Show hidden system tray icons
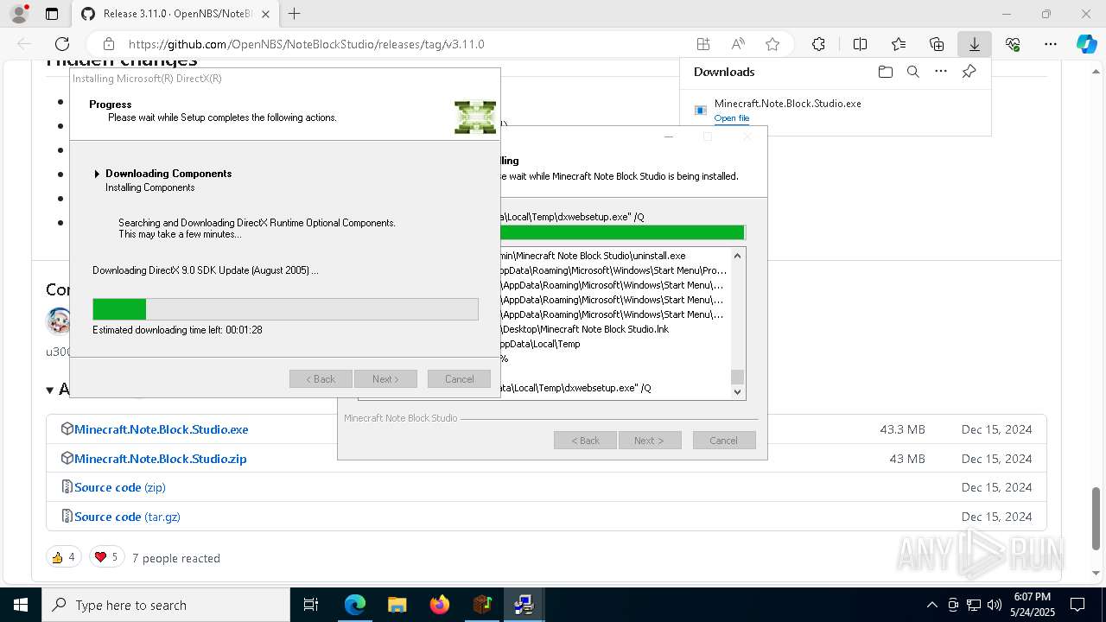 coord(931,605)
